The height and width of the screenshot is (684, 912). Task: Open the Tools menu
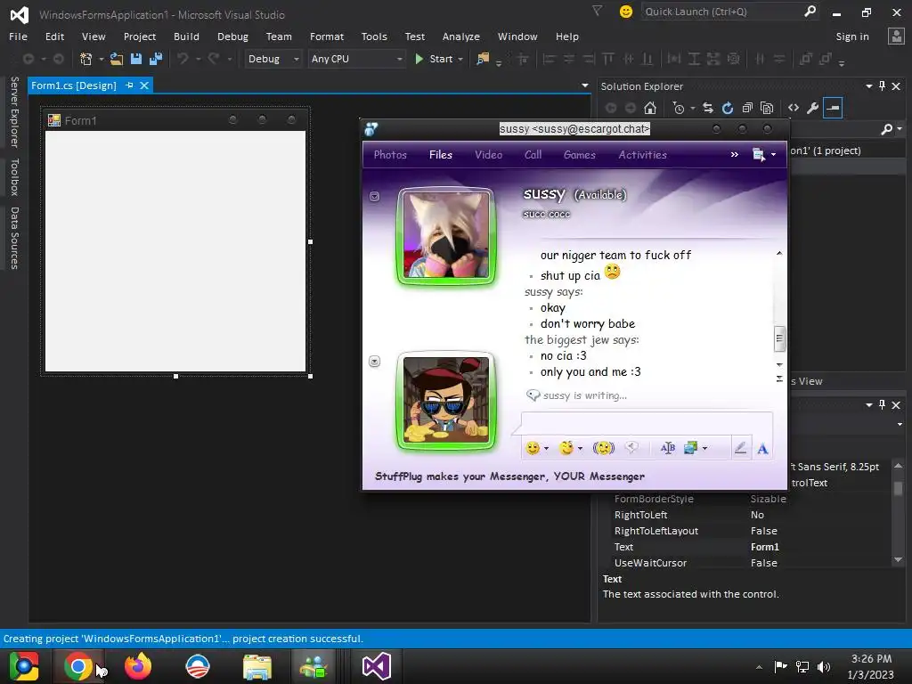(x=374, y=37)
